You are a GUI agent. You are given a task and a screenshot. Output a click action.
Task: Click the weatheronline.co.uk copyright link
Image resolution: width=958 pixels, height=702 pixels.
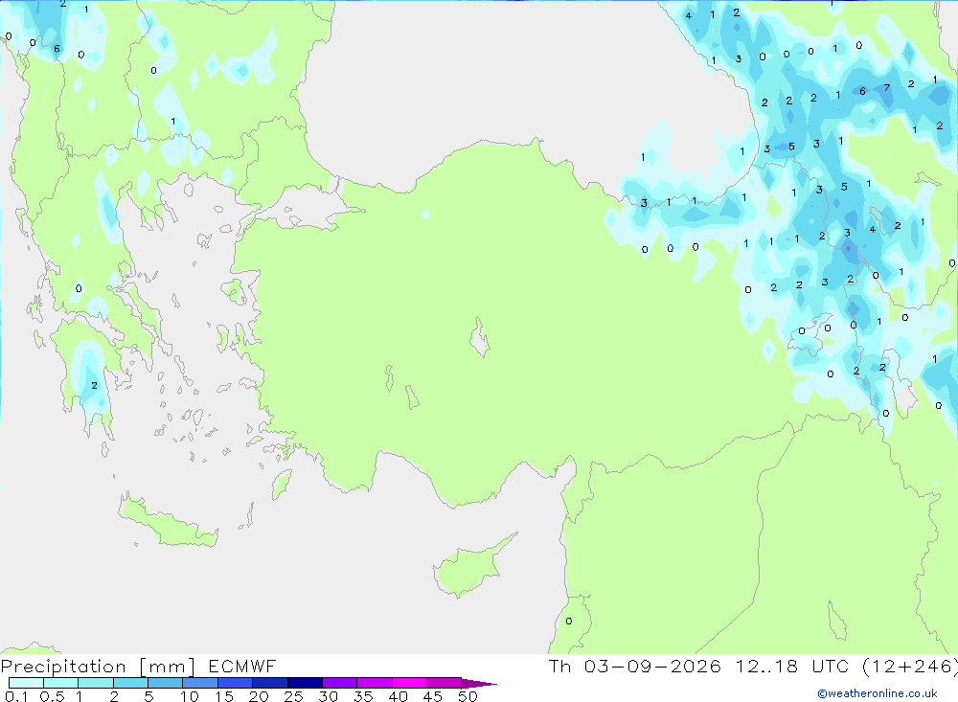click(x=878, y=693)
